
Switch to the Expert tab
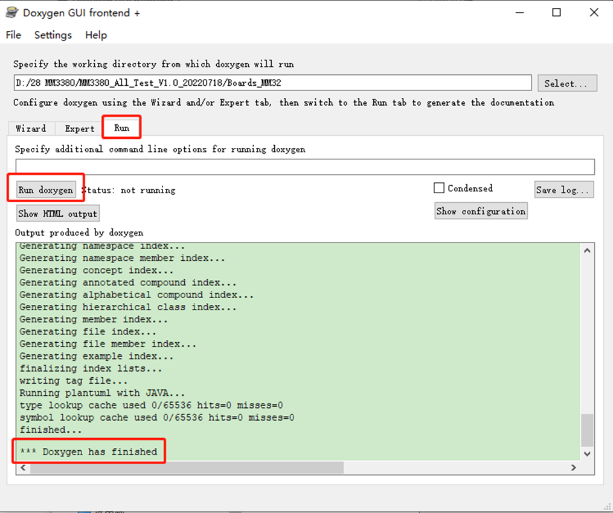click(x=80, y=129)
